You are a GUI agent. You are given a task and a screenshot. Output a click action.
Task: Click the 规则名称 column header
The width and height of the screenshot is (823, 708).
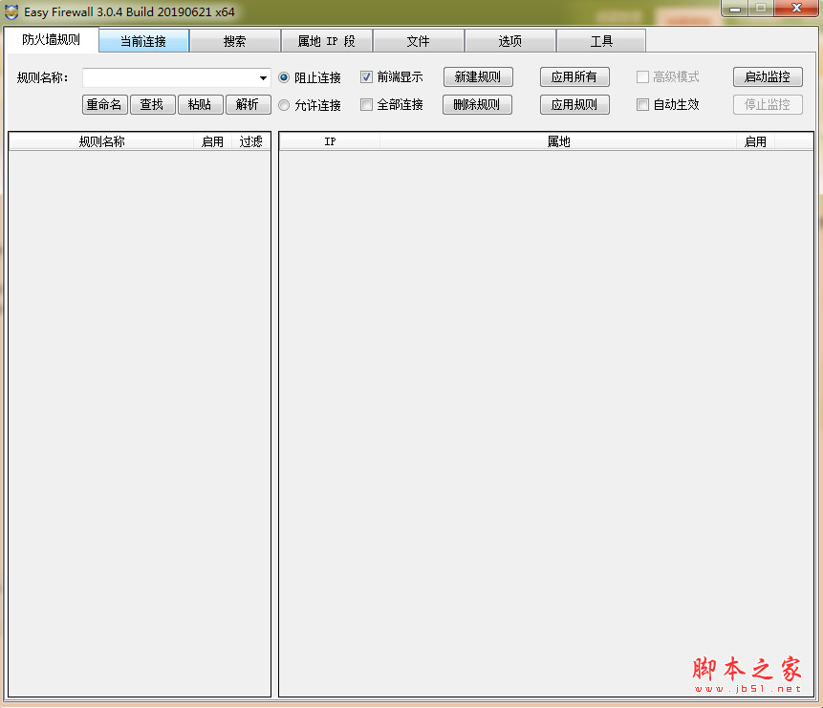(x=98, y=140)
